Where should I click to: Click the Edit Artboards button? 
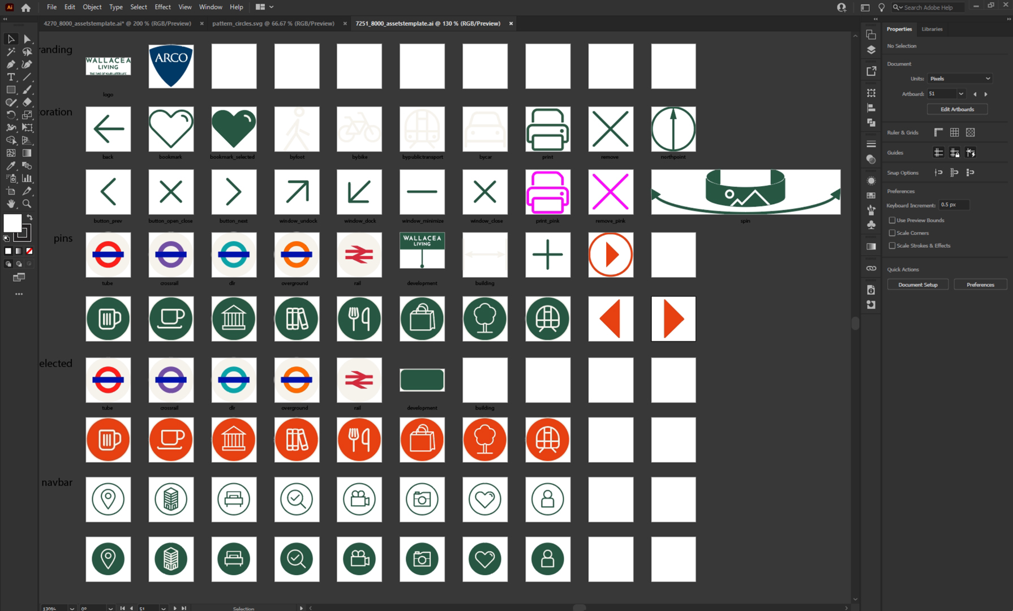point(957,109)
